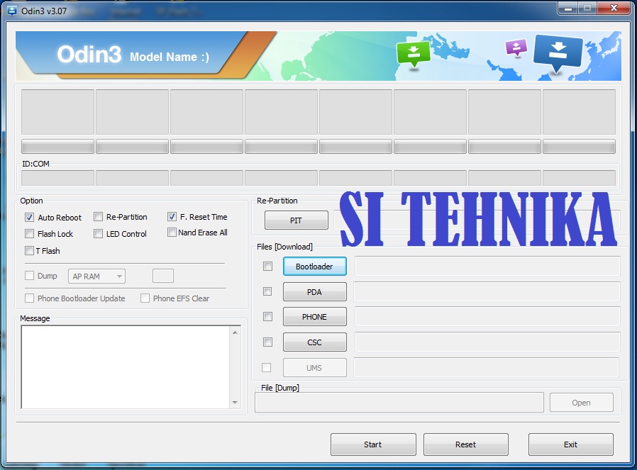637x470 pixels.
Task: Click the PIT button
Action: [x=297, y=220]
